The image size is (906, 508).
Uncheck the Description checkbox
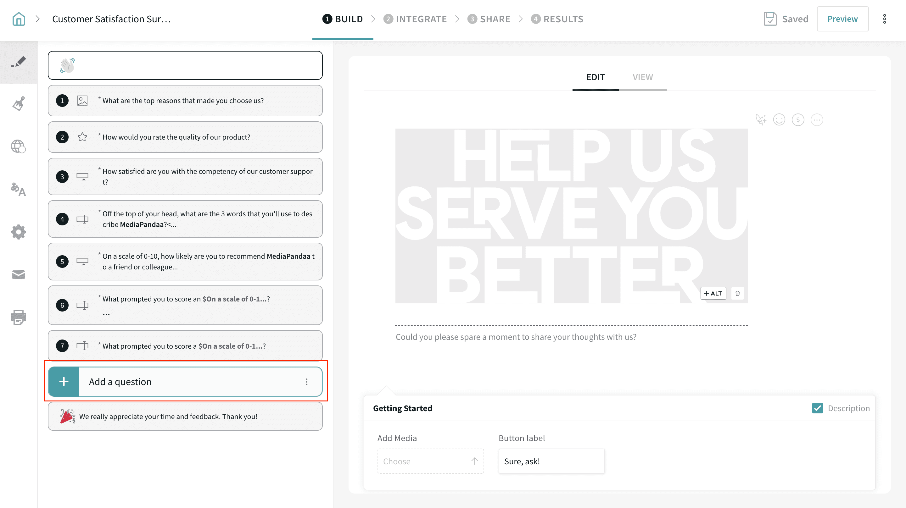coord(817,408)
